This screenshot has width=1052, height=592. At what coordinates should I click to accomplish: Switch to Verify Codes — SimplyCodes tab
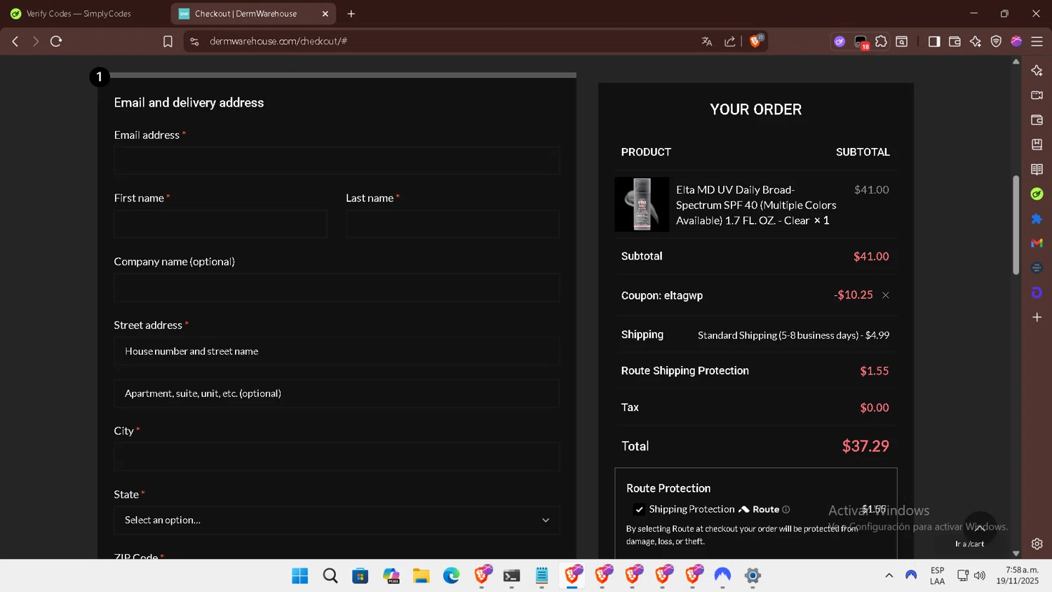tap(79, 13)
